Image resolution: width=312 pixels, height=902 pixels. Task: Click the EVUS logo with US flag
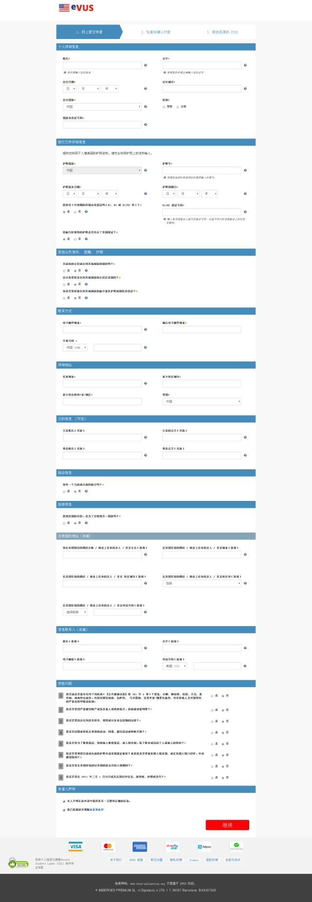76,7
